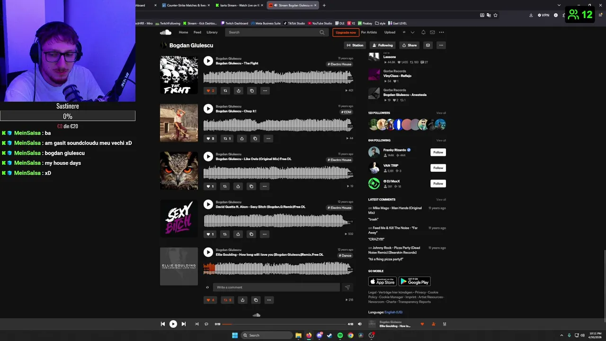Open more options for The Fight track

click(265, 90)
